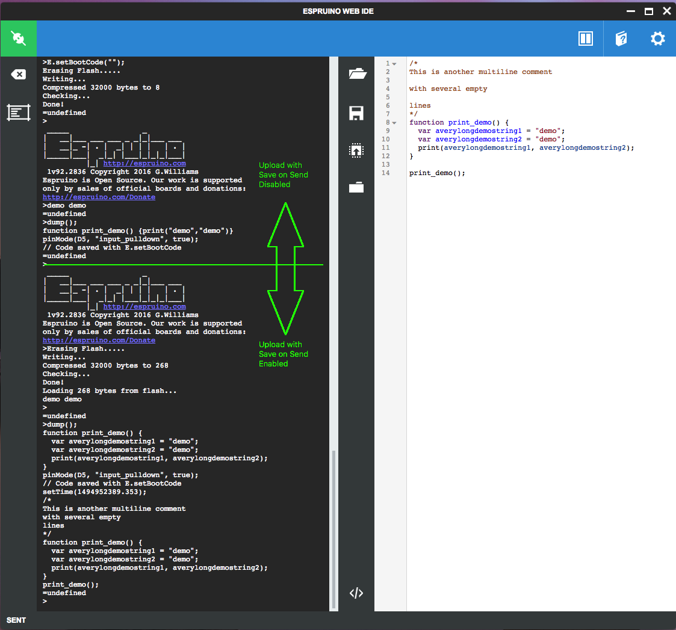This screenshot has width=676, height=630.
Task: Maximize the Espruino Web IDE window
Action: tap(648, 11)
